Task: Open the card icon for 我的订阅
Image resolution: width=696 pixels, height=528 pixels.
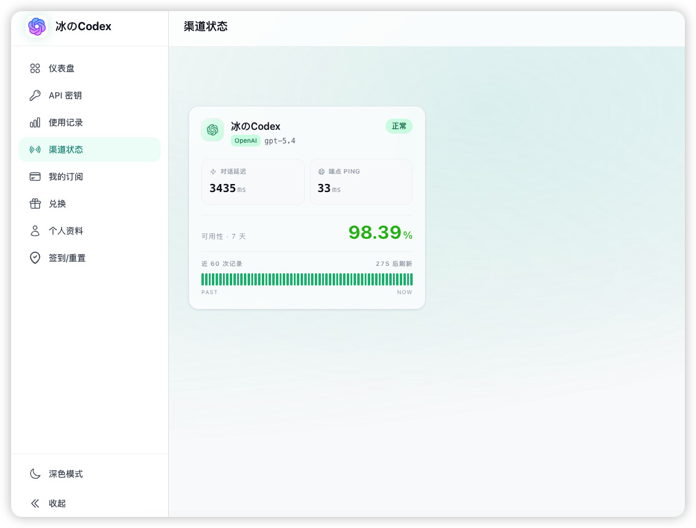Action: [35, 177]
